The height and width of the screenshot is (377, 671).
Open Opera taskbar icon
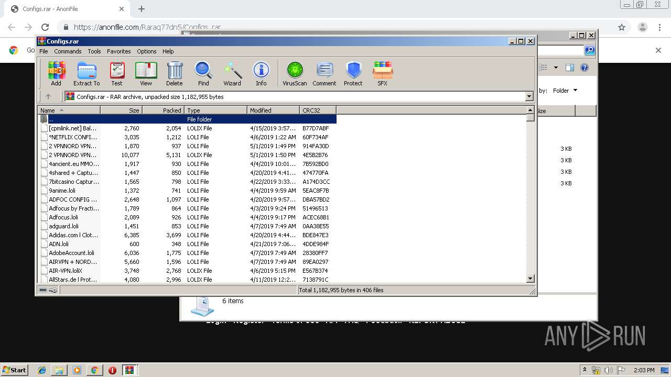(x=112, y=370)
